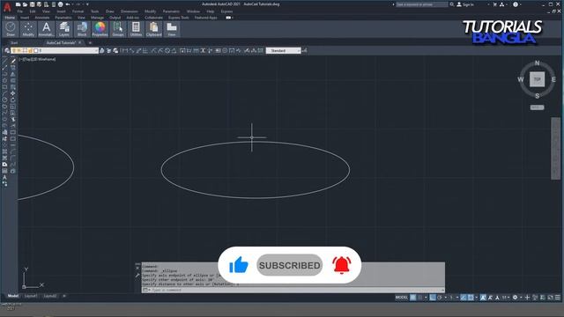Screen dimensions: 564x317
Task: Open the Dimension menu
Action: [x=130, y=11]
